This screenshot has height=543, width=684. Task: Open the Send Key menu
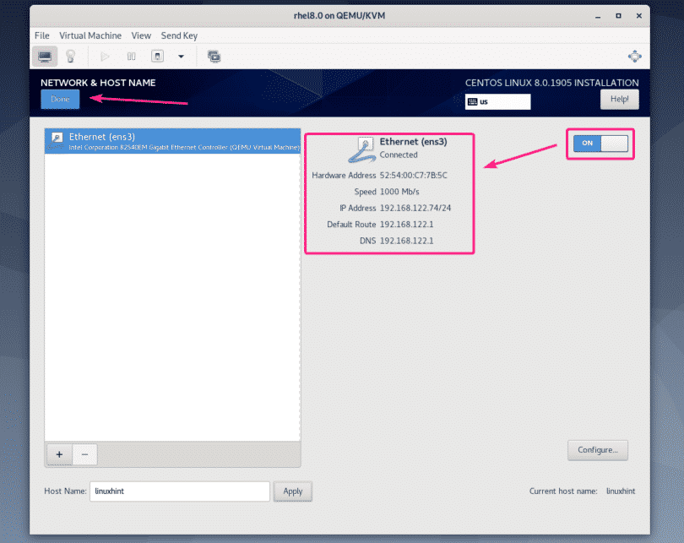(179, 35)
